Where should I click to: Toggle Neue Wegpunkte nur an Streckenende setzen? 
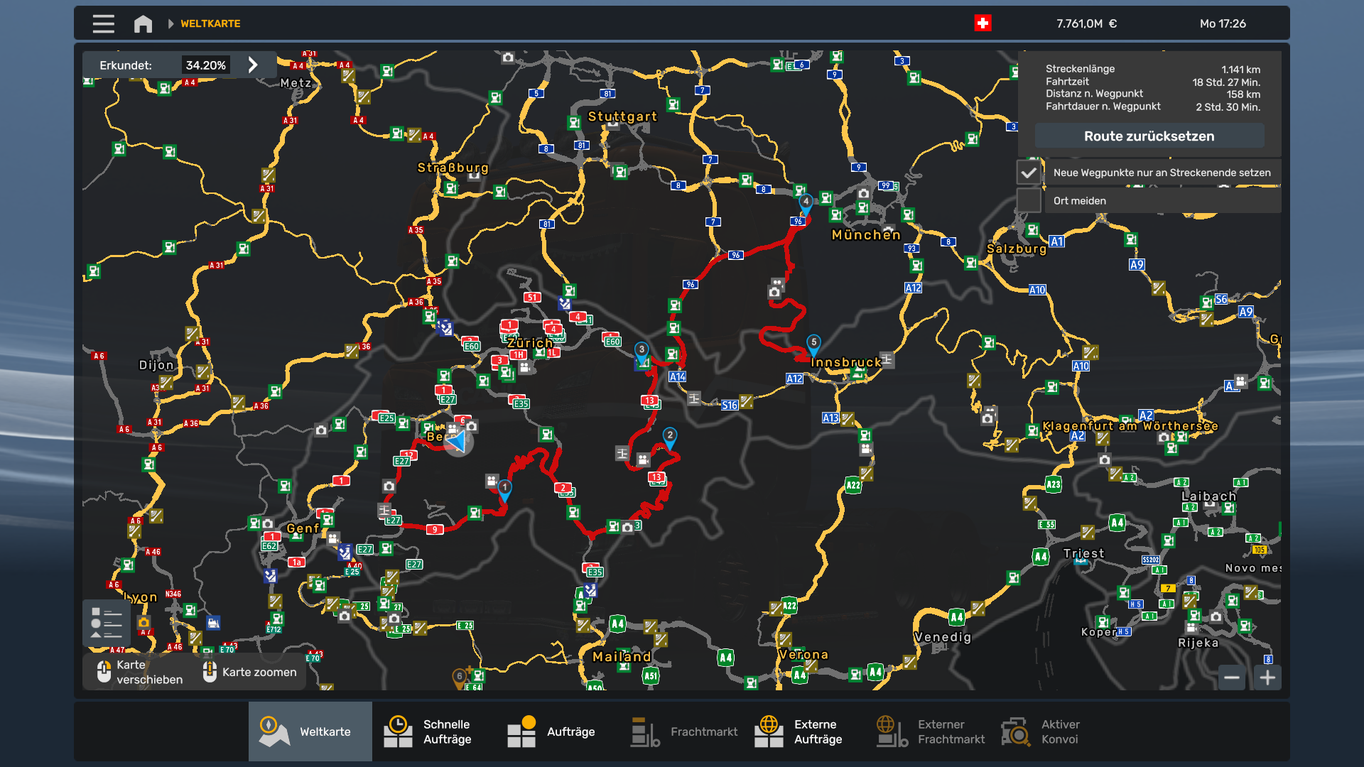[x=1028, y=173]
